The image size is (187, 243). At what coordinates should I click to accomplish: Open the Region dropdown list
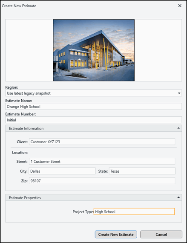179,93
